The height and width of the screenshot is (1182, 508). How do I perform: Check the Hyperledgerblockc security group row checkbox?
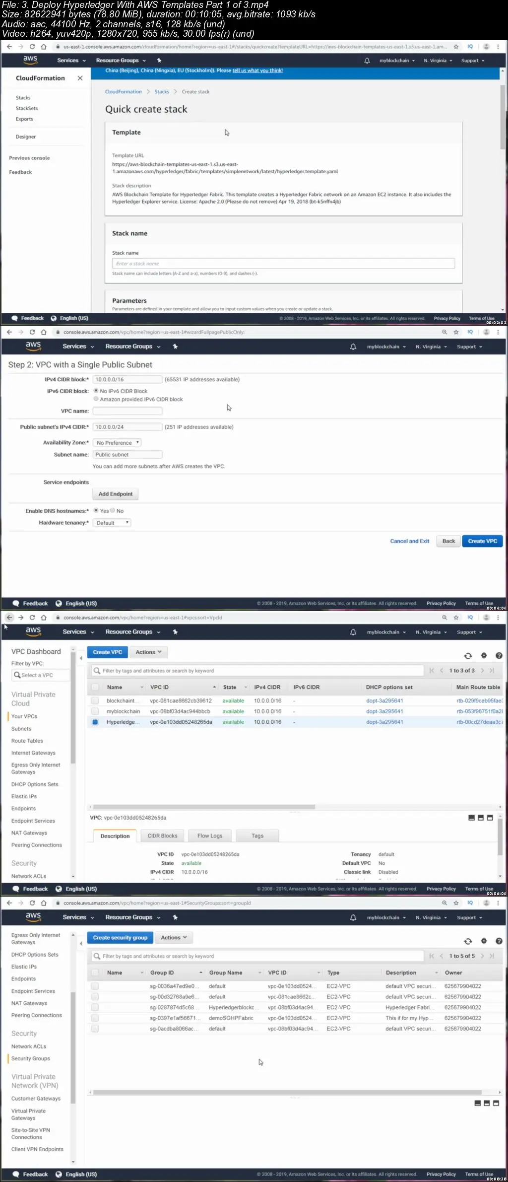click(95, 1007)
